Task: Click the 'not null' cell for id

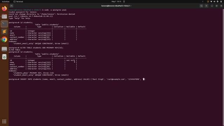Action: [71, 60]
